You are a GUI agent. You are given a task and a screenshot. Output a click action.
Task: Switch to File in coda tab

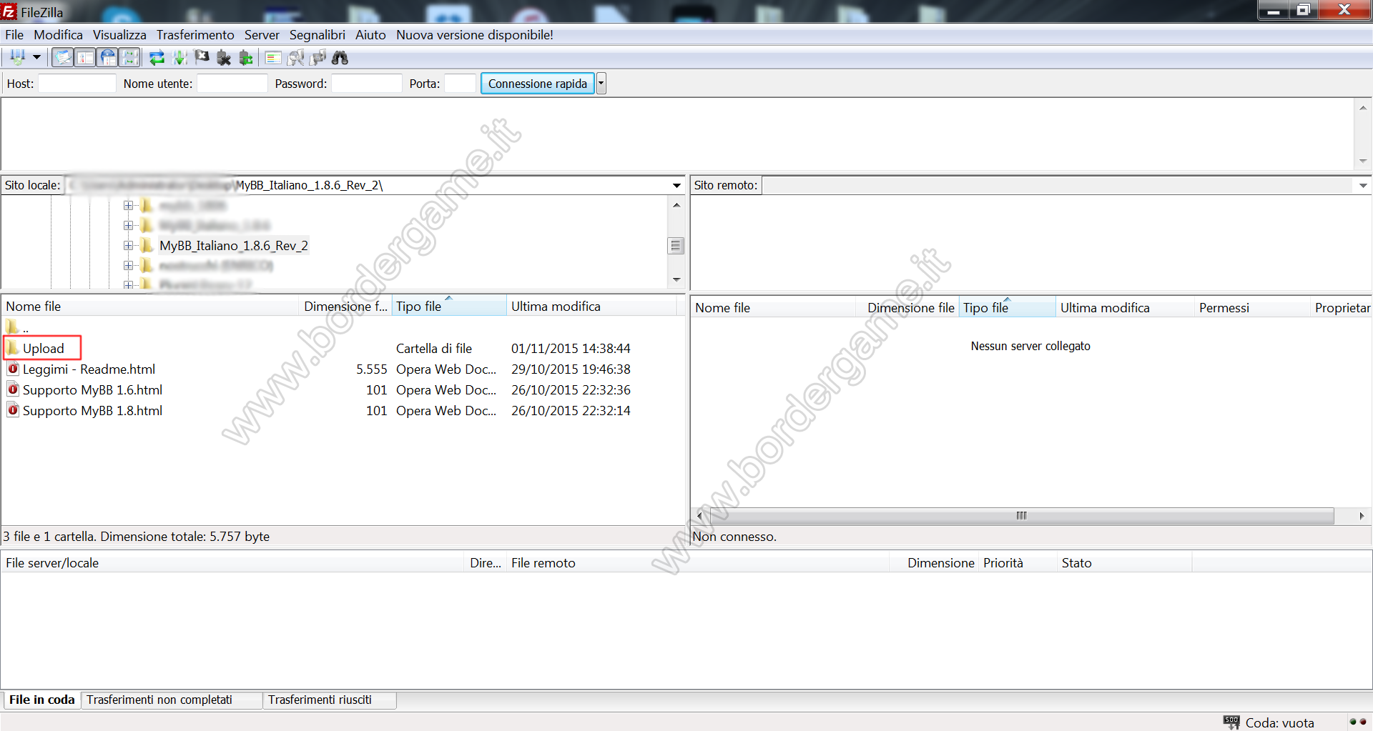pos(41,700)
